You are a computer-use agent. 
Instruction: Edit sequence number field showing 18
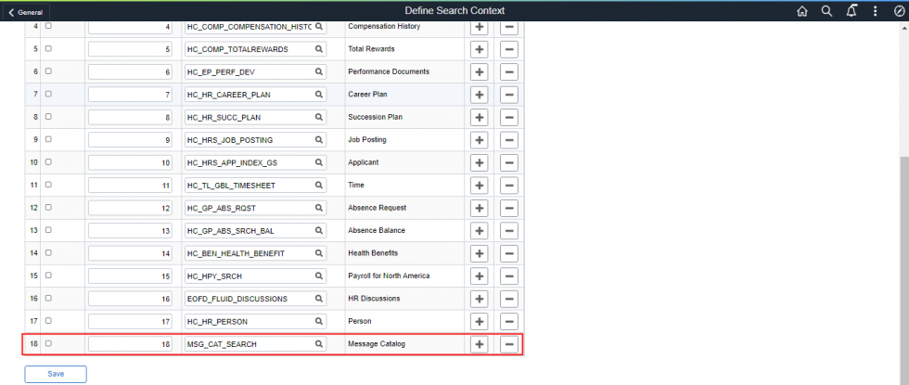(x=130, y=344)
